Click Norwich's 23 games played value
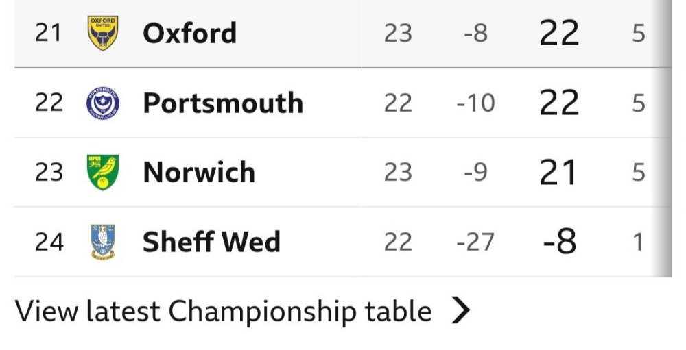The image size is (686, 350). (398, 173)
